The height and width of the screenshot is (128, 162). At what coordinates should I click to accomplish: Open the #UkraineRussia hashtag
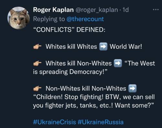[100, 122]
